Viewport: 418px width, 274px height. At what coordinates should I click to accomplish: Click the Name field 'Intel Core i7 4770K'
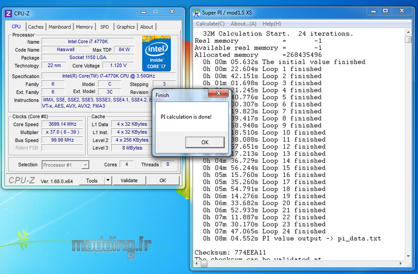pyautogui.click(x=88, y=42)
